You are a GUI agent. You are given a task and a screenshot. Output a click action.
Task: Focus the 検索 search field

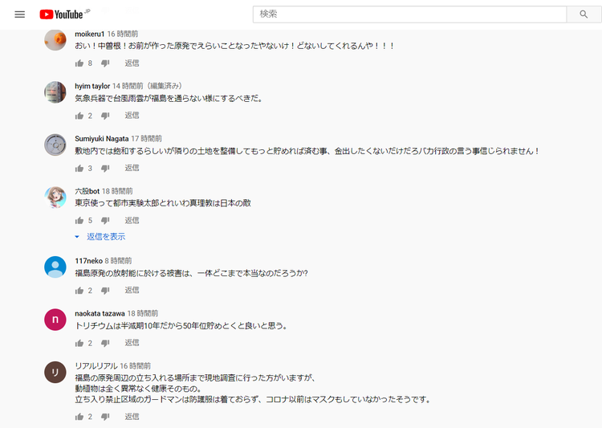pos(409,14)
